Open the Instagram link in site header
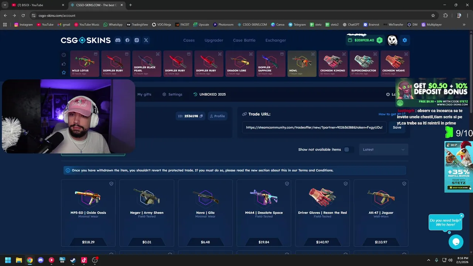Screen dimensions: 473x266 click(x=137, y=40)
